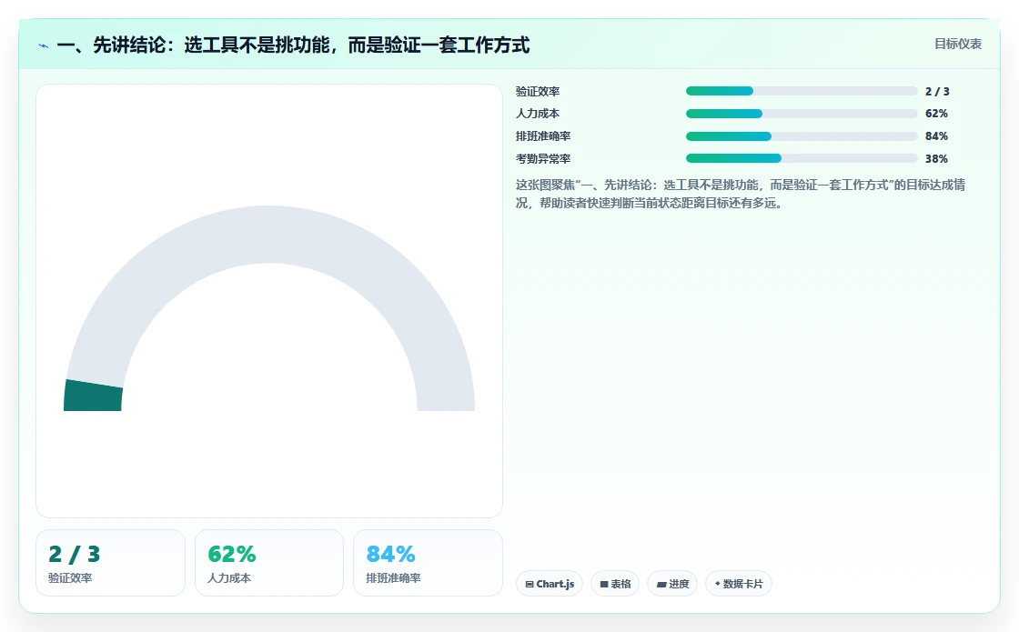Screen dimensions: 1019x632
Task: Open the 2 / 3 验证效率 stat card
Action: pyautogui.click(x=110, y=563)
